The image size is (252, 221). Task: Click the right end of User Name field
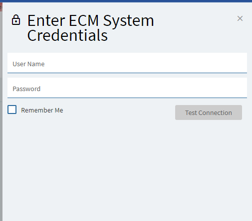tap(240, 63)
